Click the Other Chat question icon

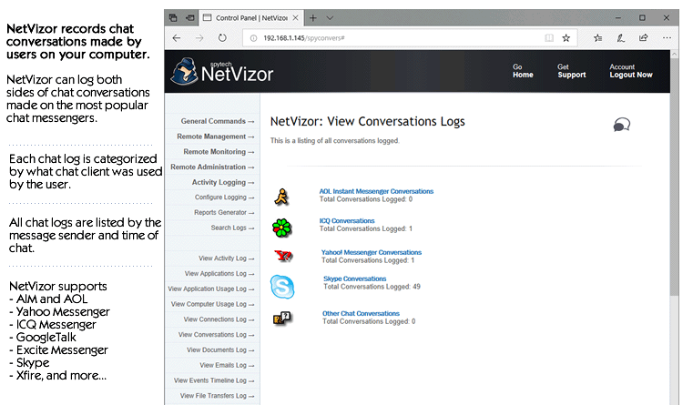point(282,318)
